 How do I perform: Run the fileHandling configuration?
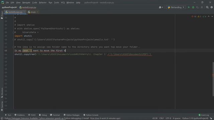(x=189, y=7)
